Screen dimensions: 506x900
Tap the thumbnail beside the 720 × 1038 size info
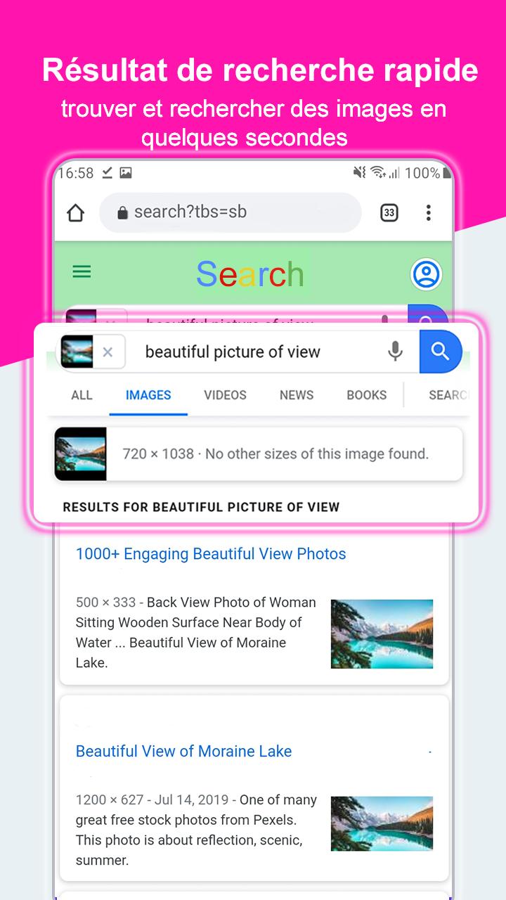81,454
